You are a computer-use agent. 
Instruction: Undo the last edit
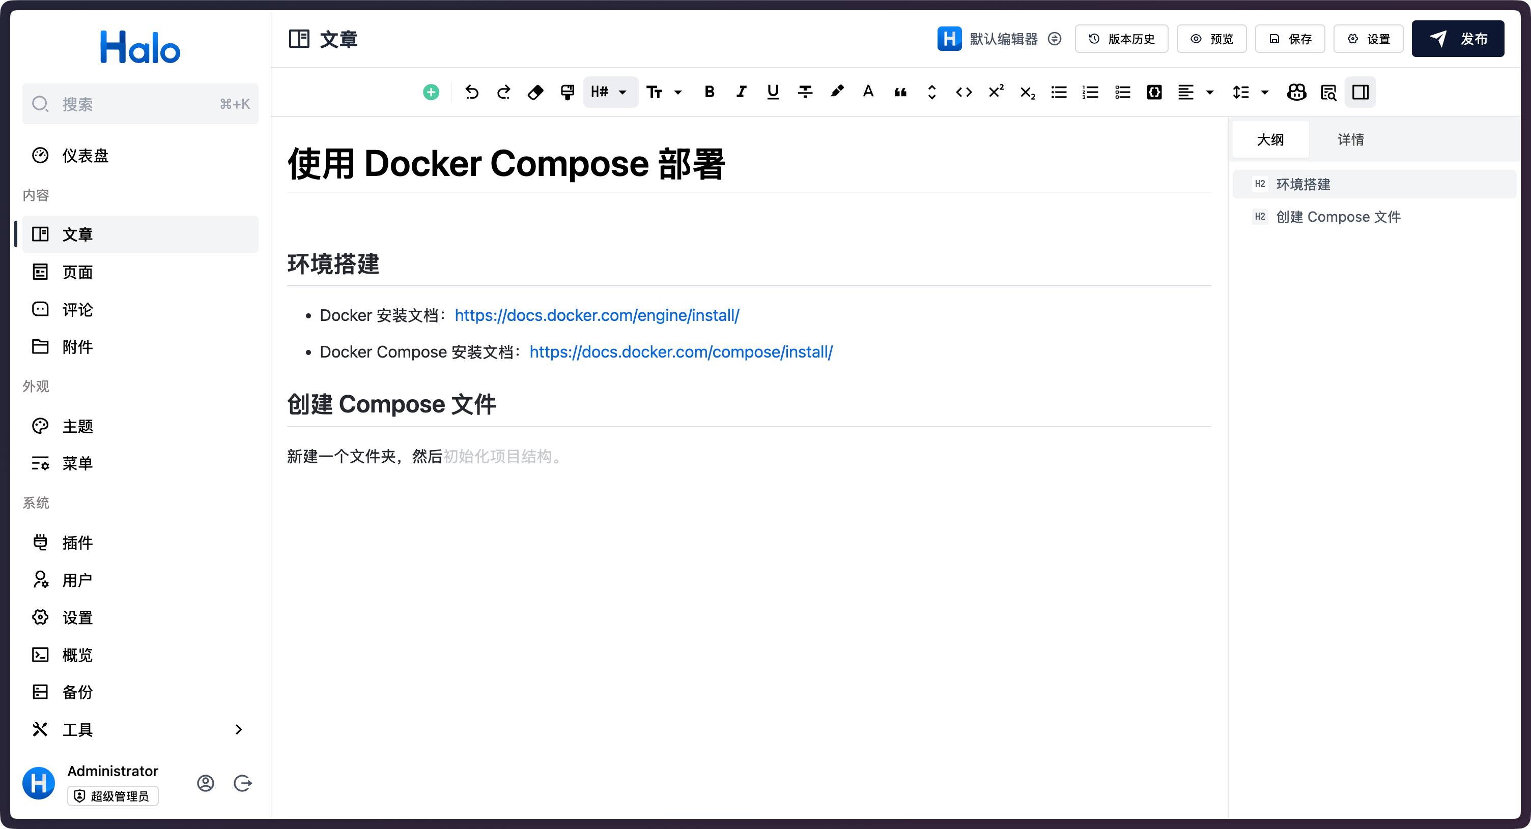(x=472, y=92)
